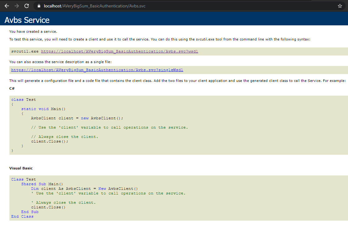Viewport: 348px width, 226px height.
Task: Click the 'To test this service' paragraph
Action: click(160, 39)
